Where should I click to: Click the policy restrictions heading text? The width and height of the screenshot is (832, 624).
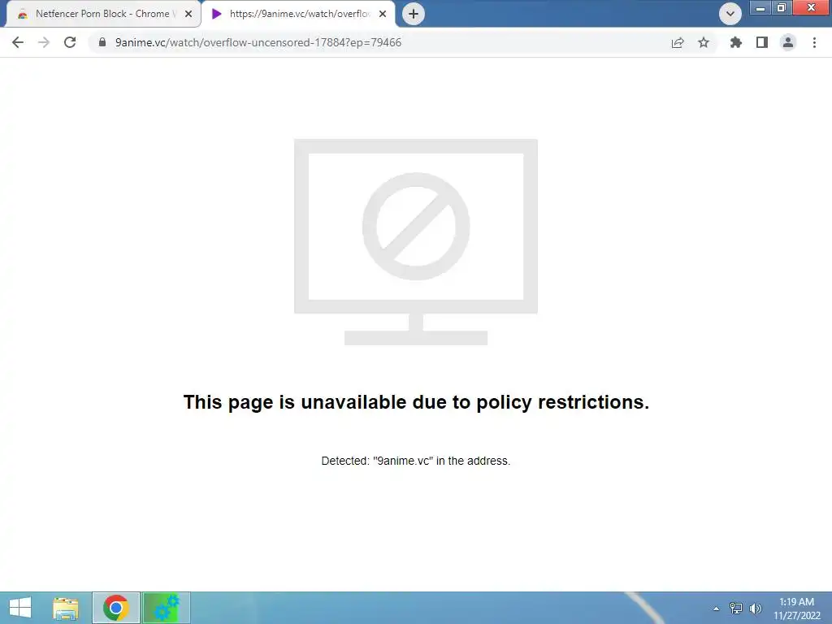[x=416, y=402]
